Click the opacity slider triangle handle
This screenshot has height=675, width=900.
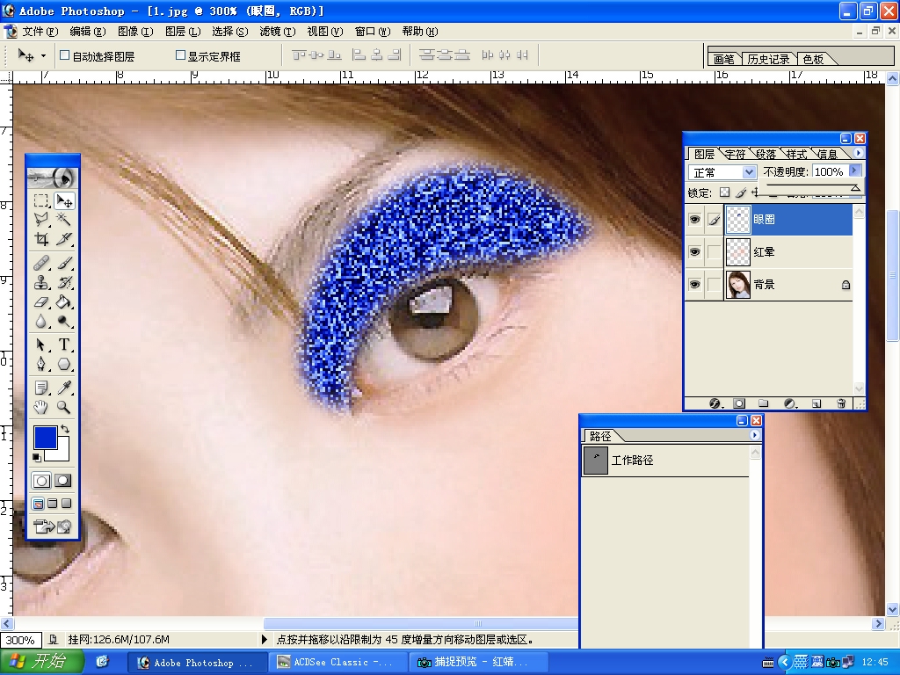point(854,188)
